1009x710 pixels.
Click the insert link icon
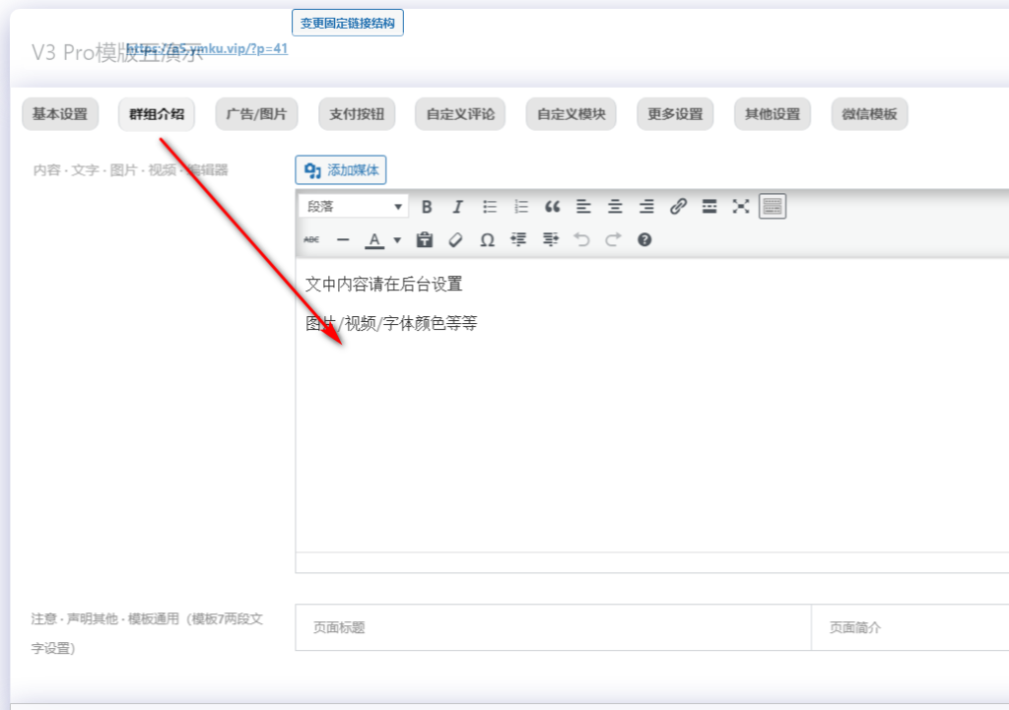tap(678, 207)
